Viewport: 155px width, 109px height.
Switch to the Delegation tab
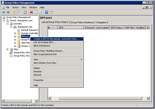102,22
